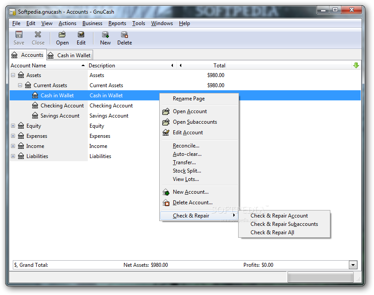Select the Checking Account row name

click(62, 106)
